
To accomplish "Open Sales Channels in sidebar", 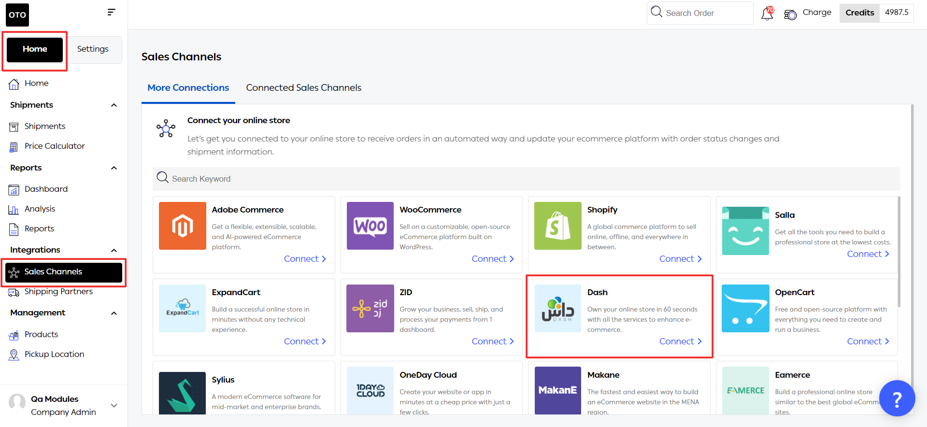I will point(64,272).
